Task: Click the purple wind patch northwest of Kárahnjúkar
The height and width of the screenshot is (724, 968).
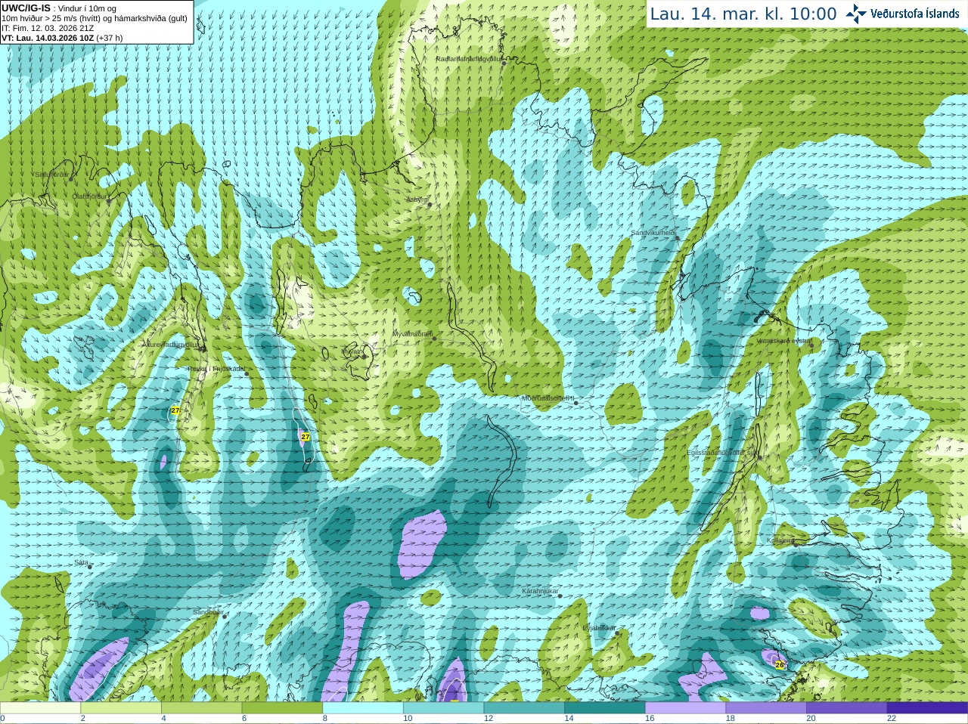Action: [x=421, y=543]
